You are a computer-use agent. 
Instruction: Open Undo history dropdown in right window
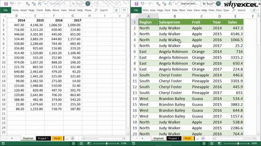click(x=145, y=4)
